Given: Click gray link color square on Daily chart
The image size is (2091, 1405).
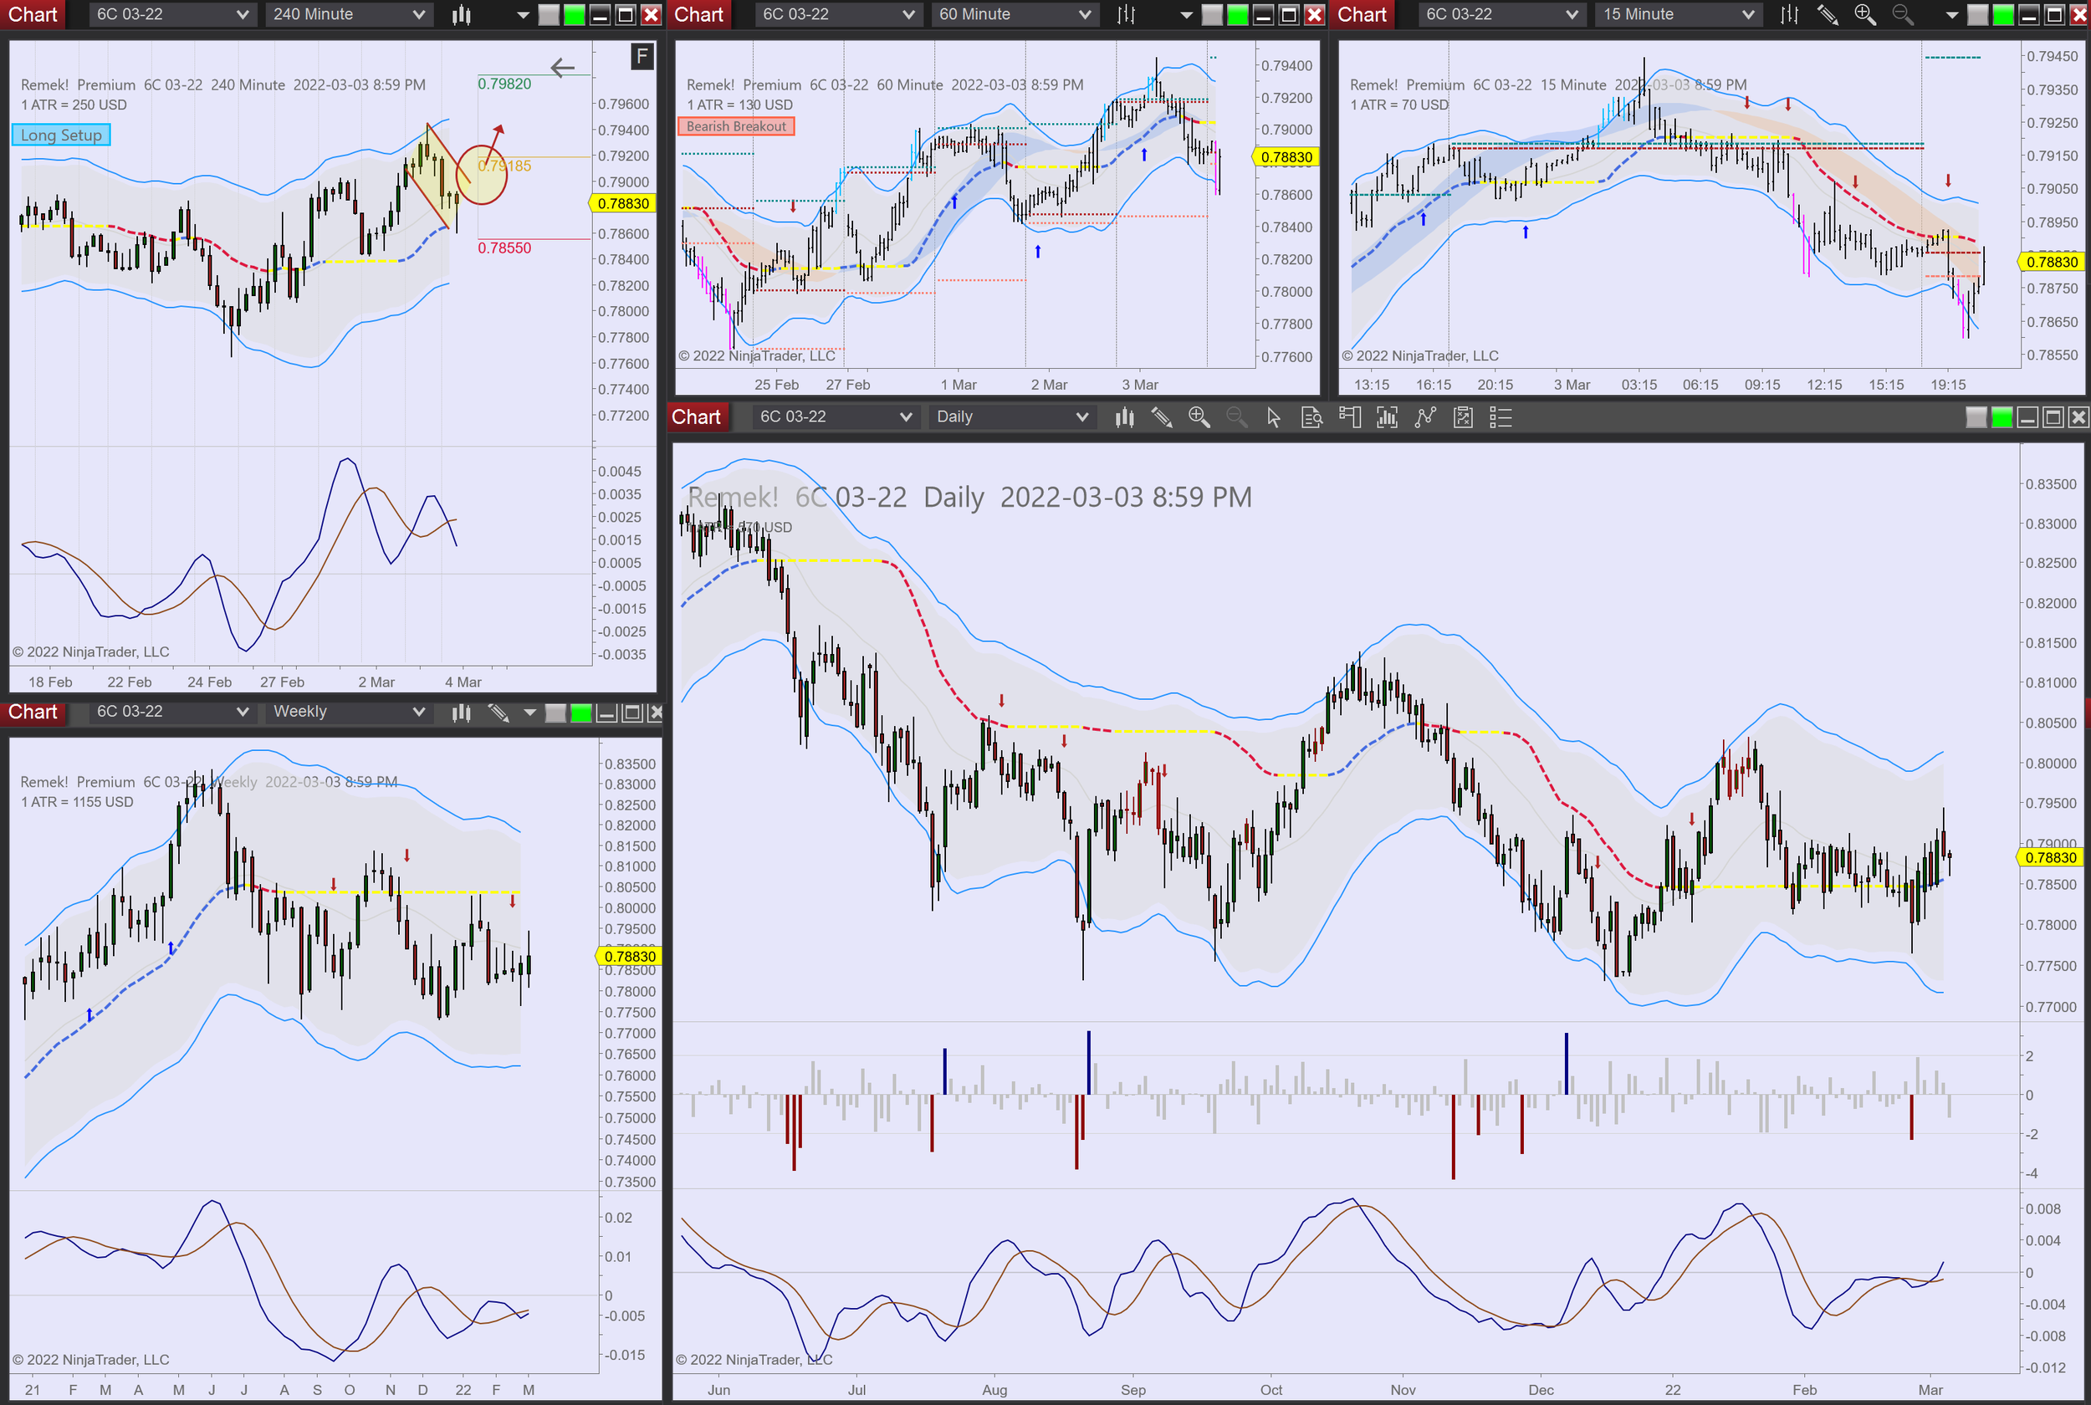Looking at the screenshot, I should coord(1976,417).
